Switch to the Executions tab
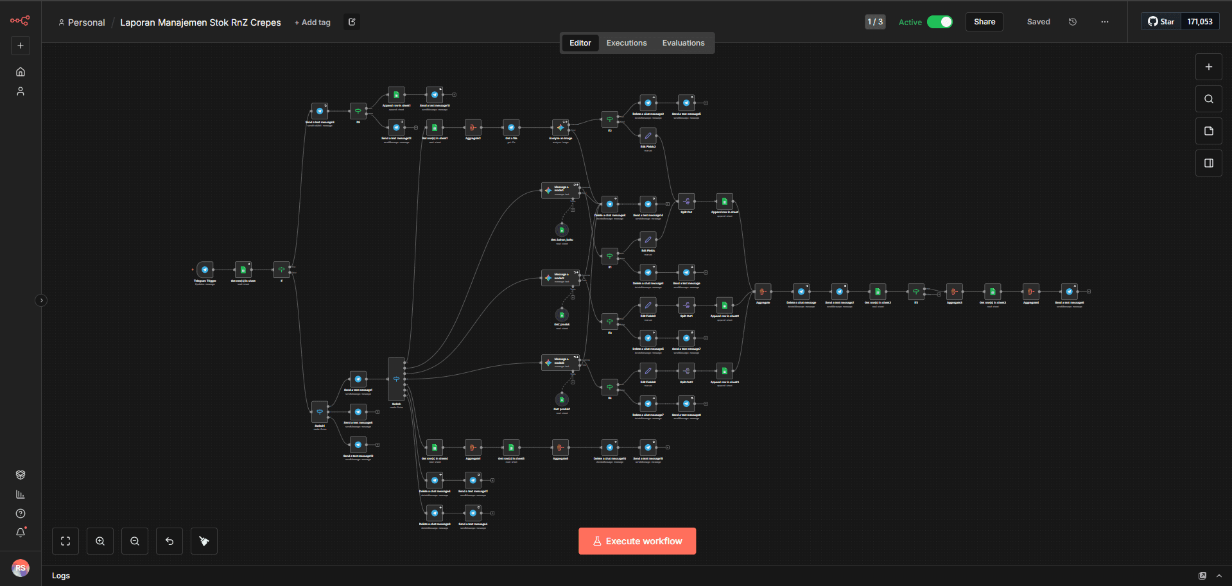Screen dimensions: 1232x586 click(626, 43)
